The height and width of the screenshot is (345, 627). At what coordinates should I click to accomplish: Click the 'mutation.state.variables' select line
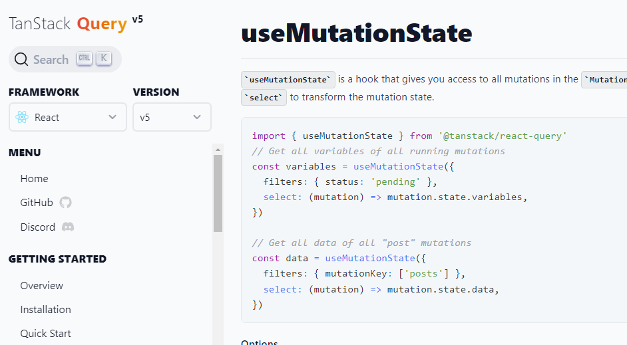395,197
